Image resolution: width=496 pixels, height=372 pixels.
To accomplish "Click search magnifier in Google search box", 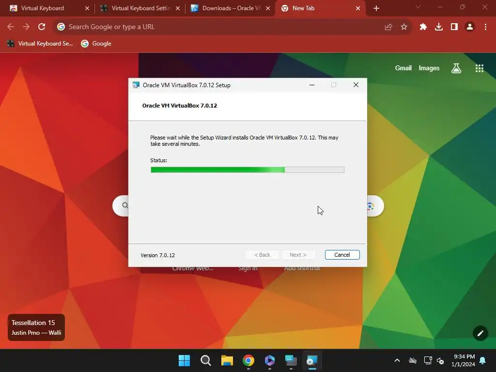I will [125, 205].
